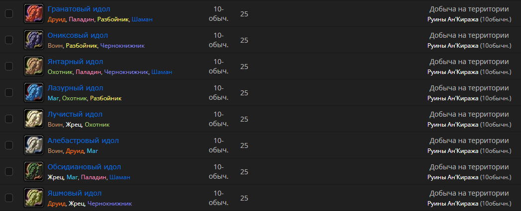This screenshot has height=211, width=521.
Task: Check the box for Гранатовый идол row
Action: click(x=9, y=14)
